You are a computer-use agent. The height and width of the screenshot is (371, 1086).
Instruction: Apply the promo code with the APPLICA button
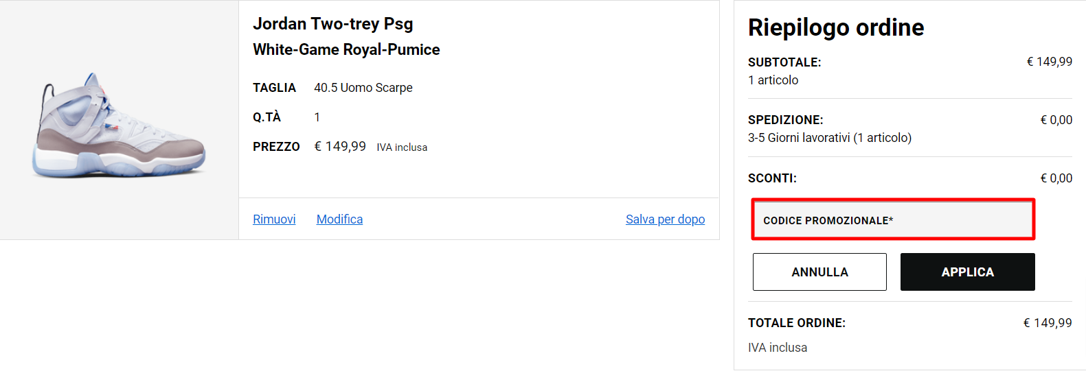click(967, 272)
